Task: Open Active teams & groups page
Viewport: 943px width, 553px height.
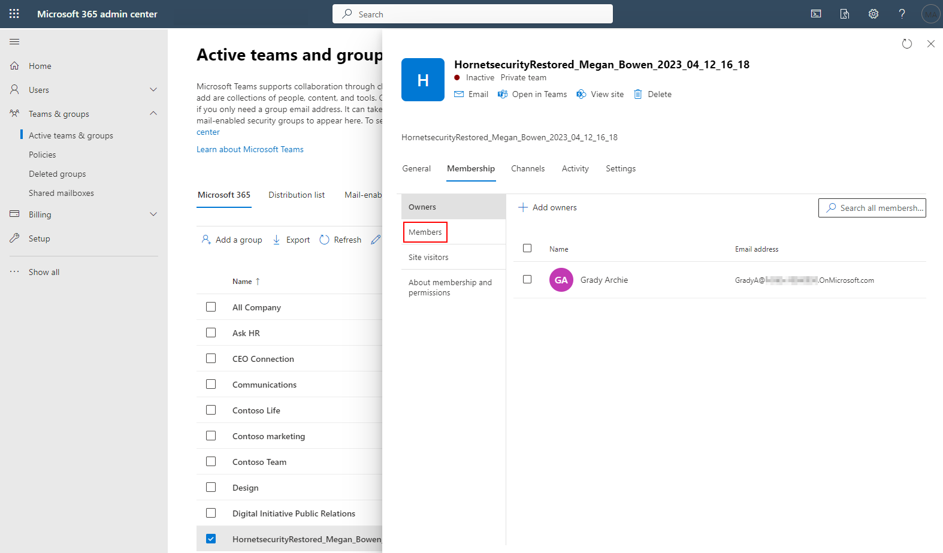Action: (71, 135)
